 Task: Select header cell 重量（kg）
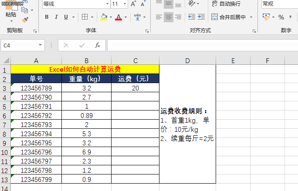pos(86,79)
